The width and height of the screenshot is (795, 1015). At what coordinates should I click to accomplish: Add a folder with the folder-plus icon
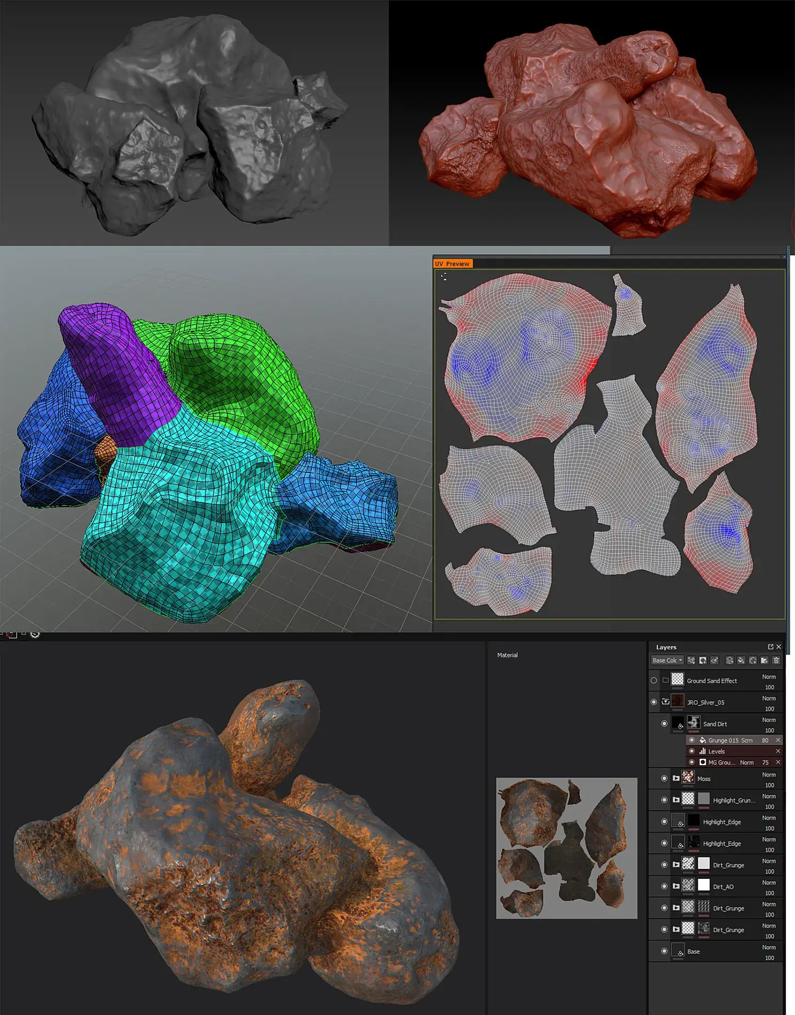[765, 660]
